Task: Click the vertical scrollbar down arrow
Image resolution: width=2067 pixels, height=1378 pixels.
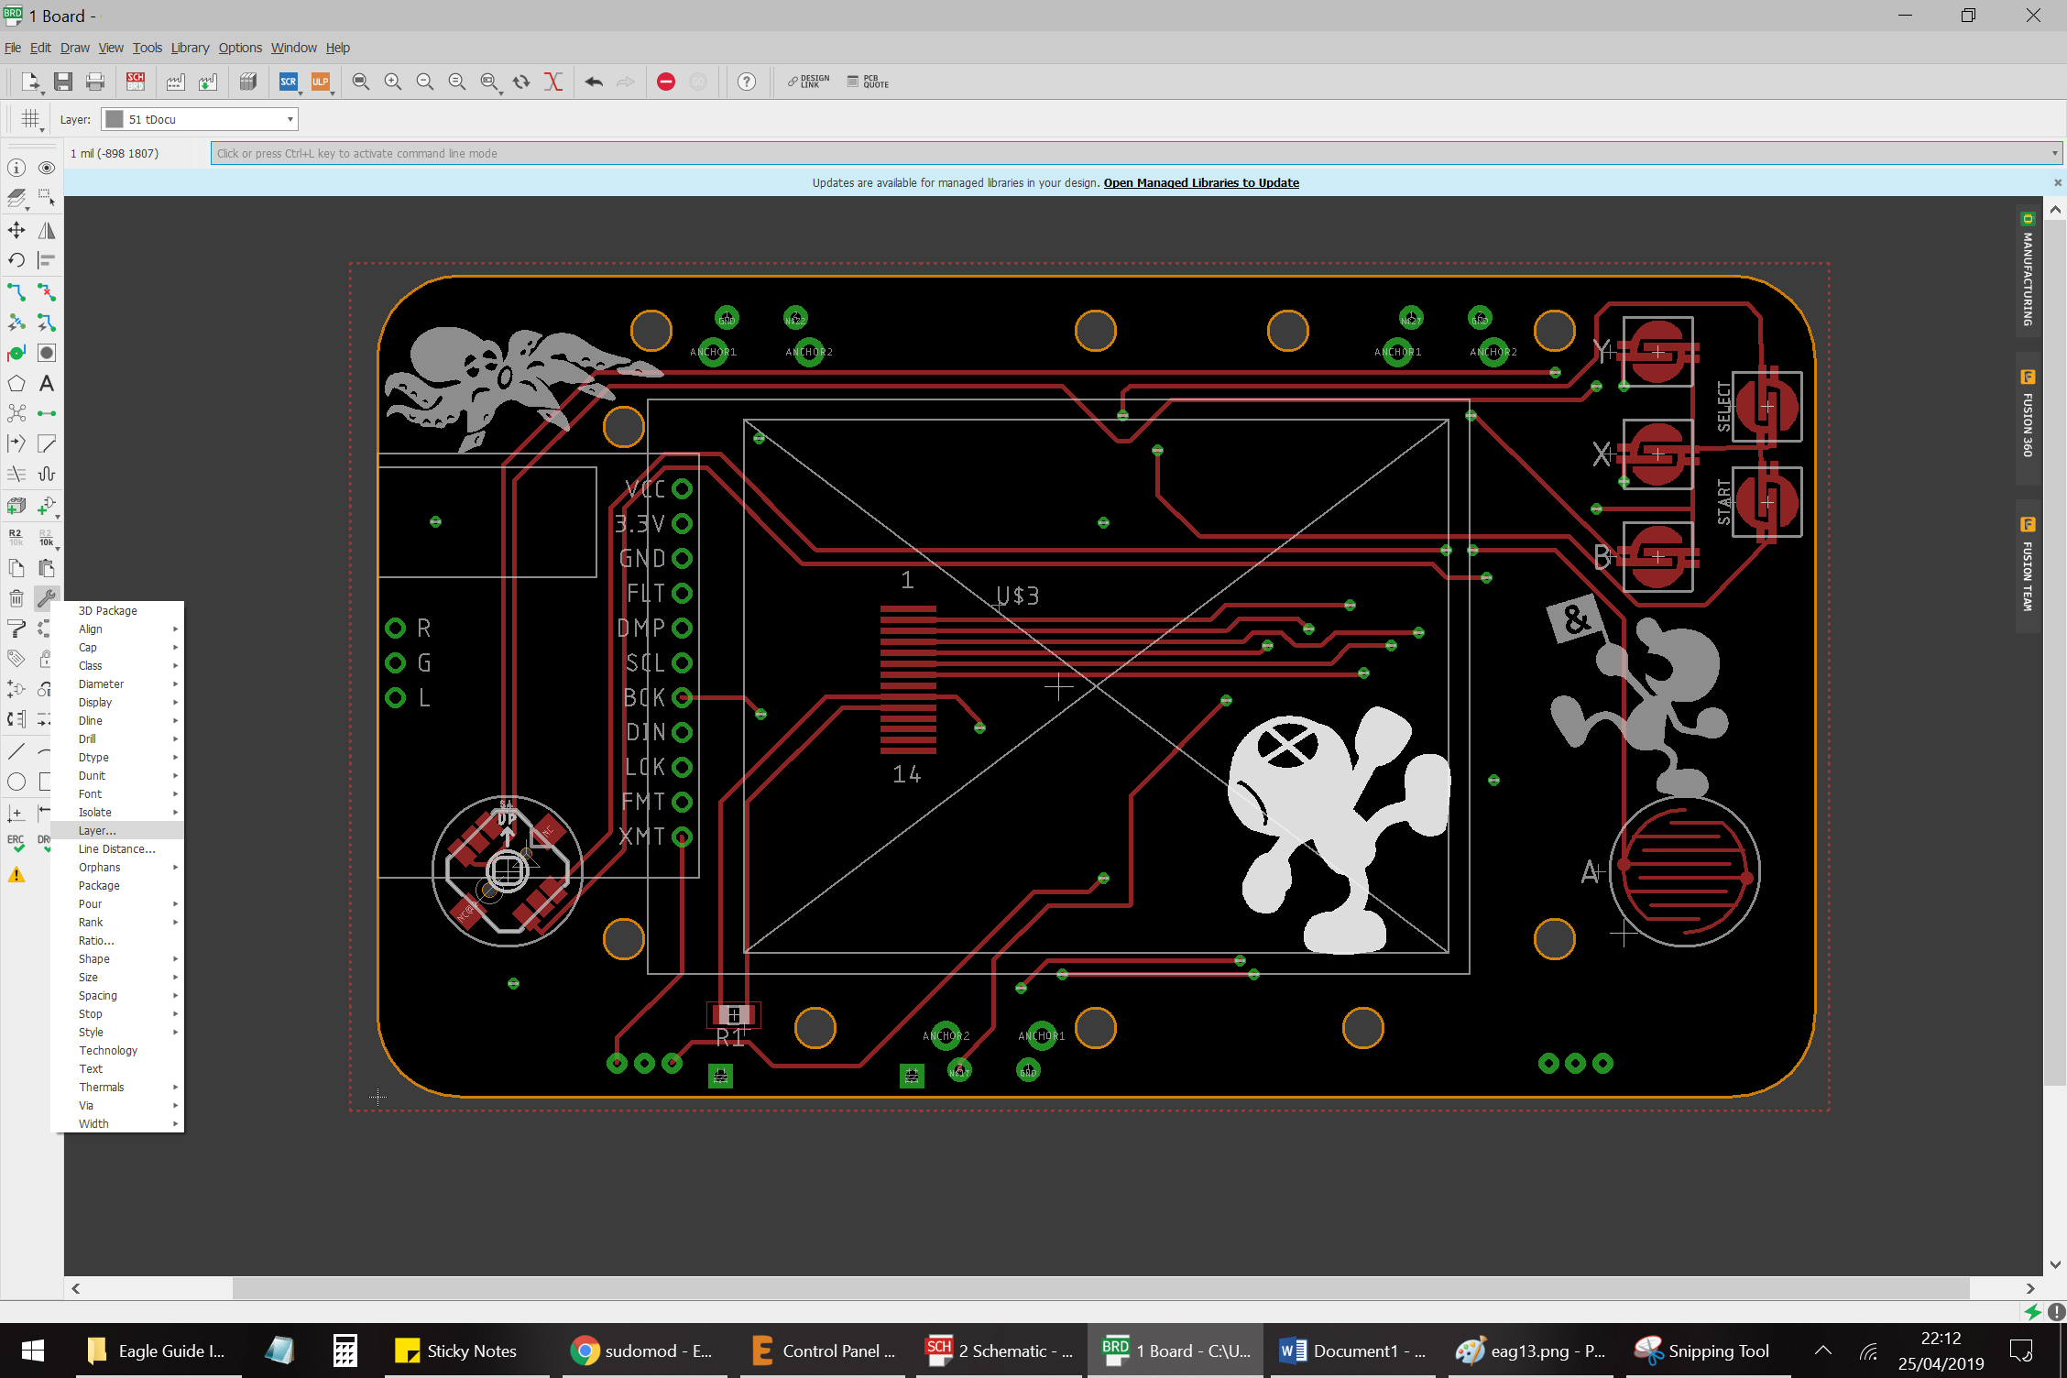Action: tap(2055, 1265)
